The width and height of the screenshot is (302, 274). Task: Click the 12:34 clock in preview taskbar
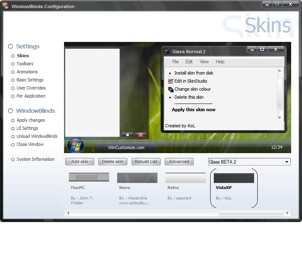277,147
